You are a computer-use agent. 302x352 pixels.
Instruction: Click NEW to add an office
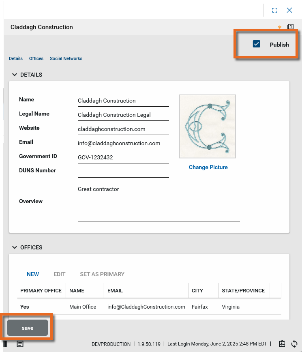point(33,274)
